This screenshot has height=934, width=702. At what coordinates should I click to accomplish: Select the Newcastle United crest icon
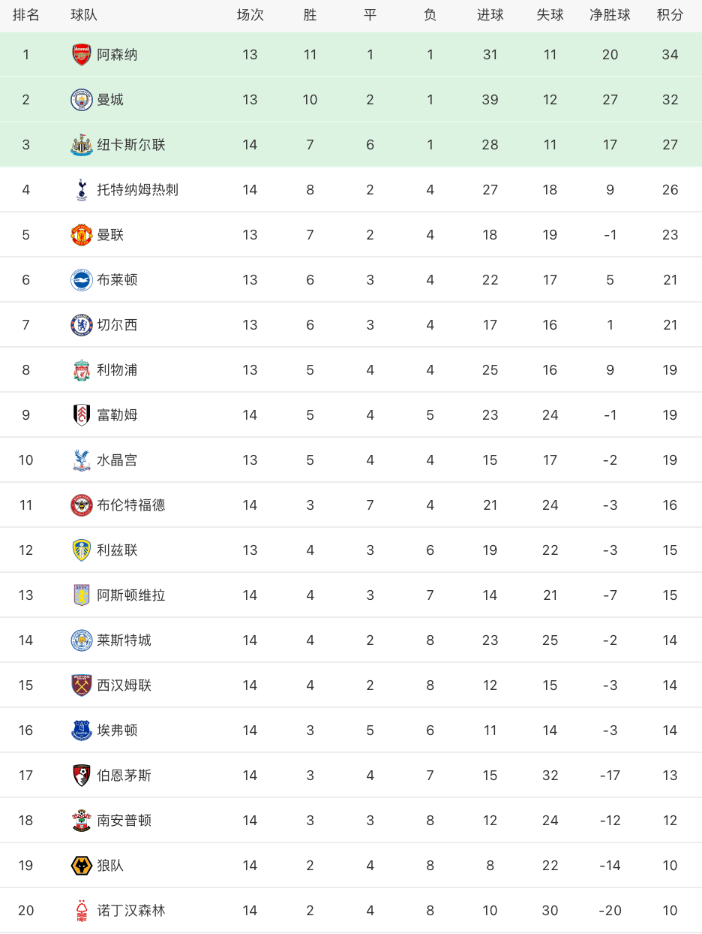82,144
